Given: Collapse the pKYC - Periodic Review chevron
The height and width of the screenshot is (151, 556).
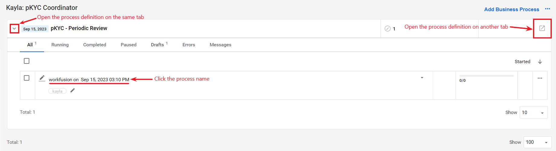Looking at the screenshot, I should (x=14, y=29).
